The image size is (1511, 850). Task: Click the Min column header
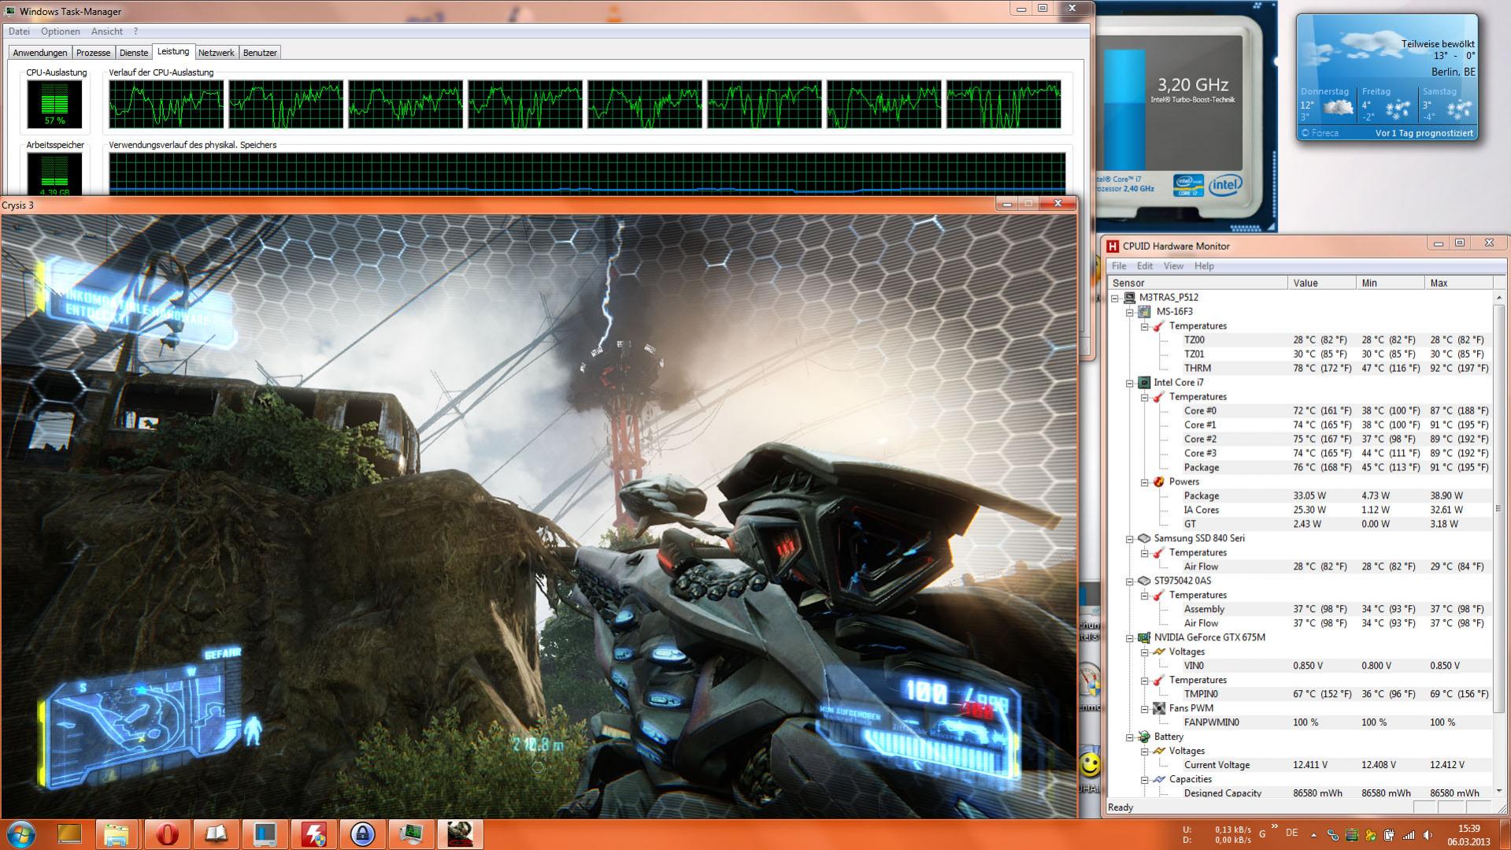pos(1391,283)
